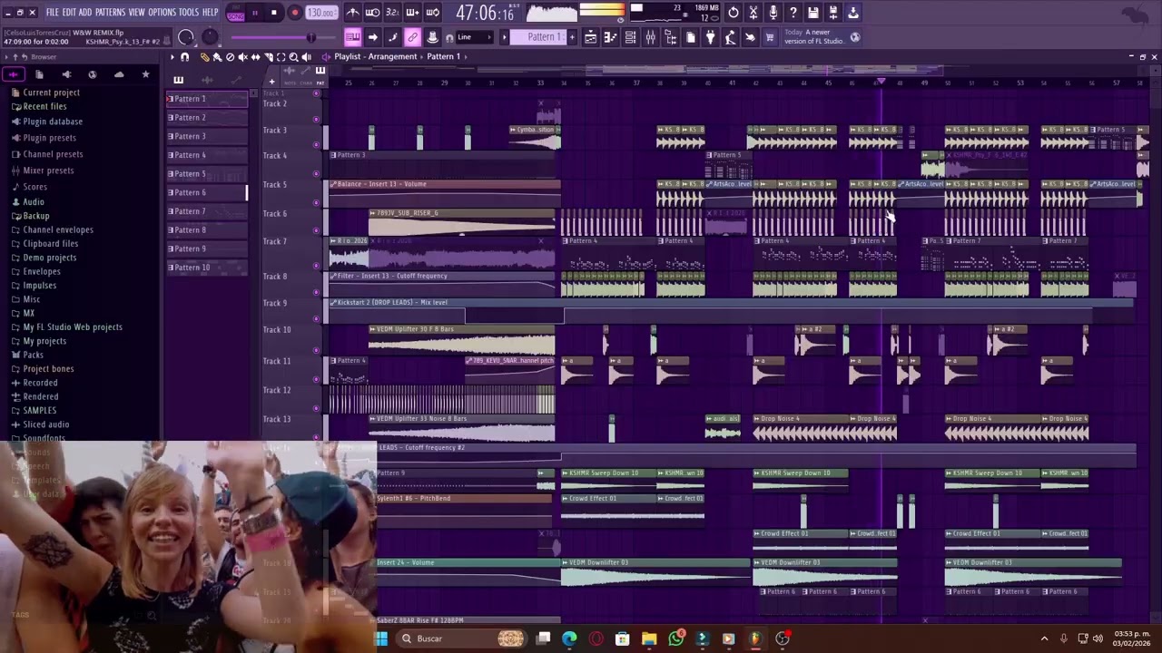Expand the Recorded folder in browser
1162x653 pixels.
pyautogui.click(x=40, y=383)
